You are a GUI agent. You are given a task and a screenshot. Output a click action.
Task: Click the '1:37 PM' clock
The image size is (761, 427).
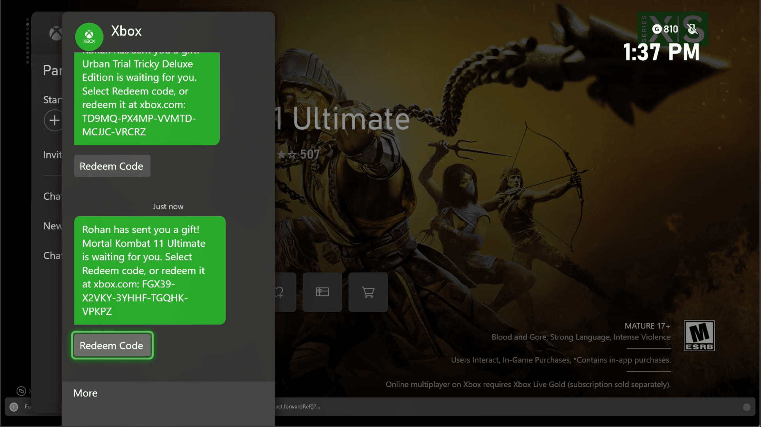point(661,52)
